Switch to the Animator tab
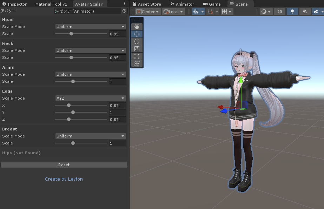This screenshot has width=324, height=209. pyautogui.click(x=183, y=4)
